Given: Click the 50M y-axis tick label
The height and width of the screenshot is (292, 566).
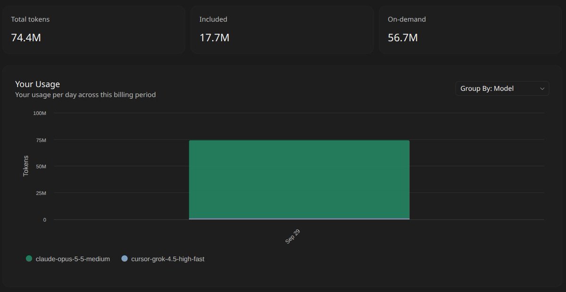Looking at the screenshot, I should (41, 167).
